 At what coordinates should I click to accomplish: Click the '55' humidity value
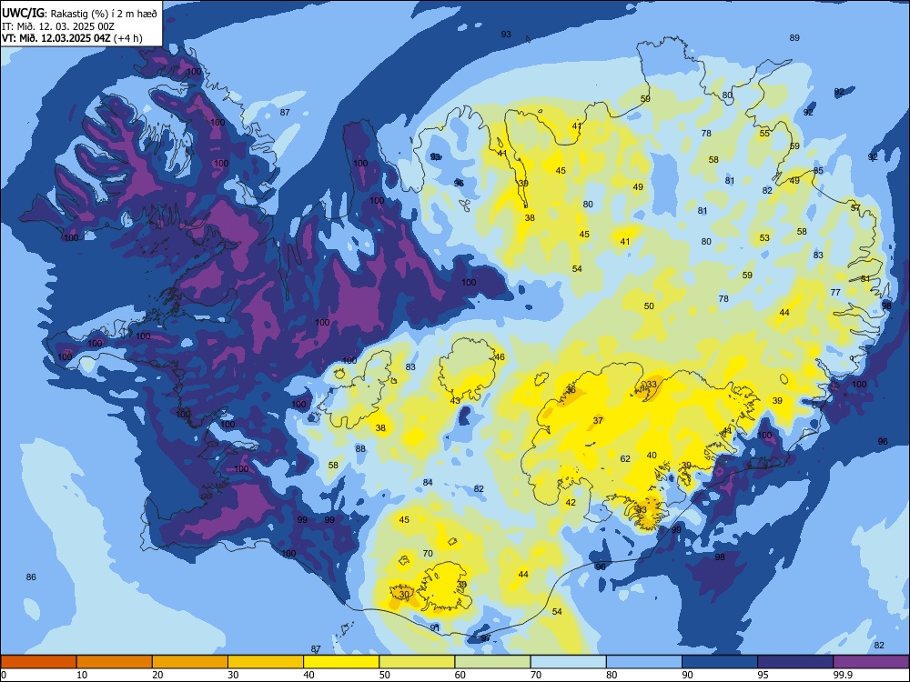click(x=764, y=134)
